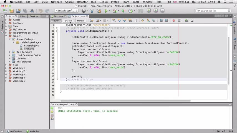Viewport: 237px width, 133px height.
Task: Click the Uncomment icon in editor toolbar
Action: click(x=192, y=21)
